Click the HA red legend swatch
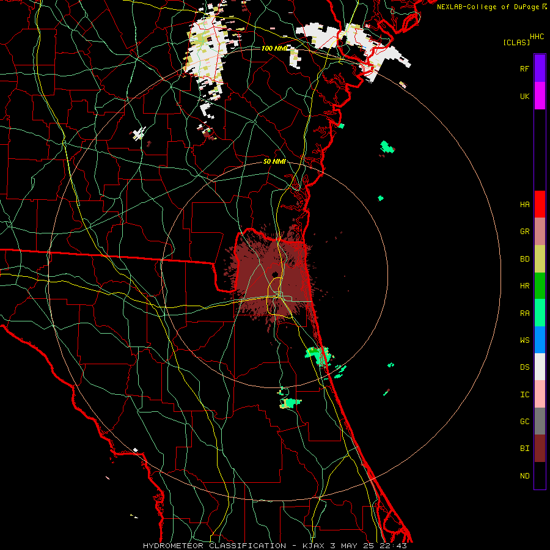 click(540, 204)
